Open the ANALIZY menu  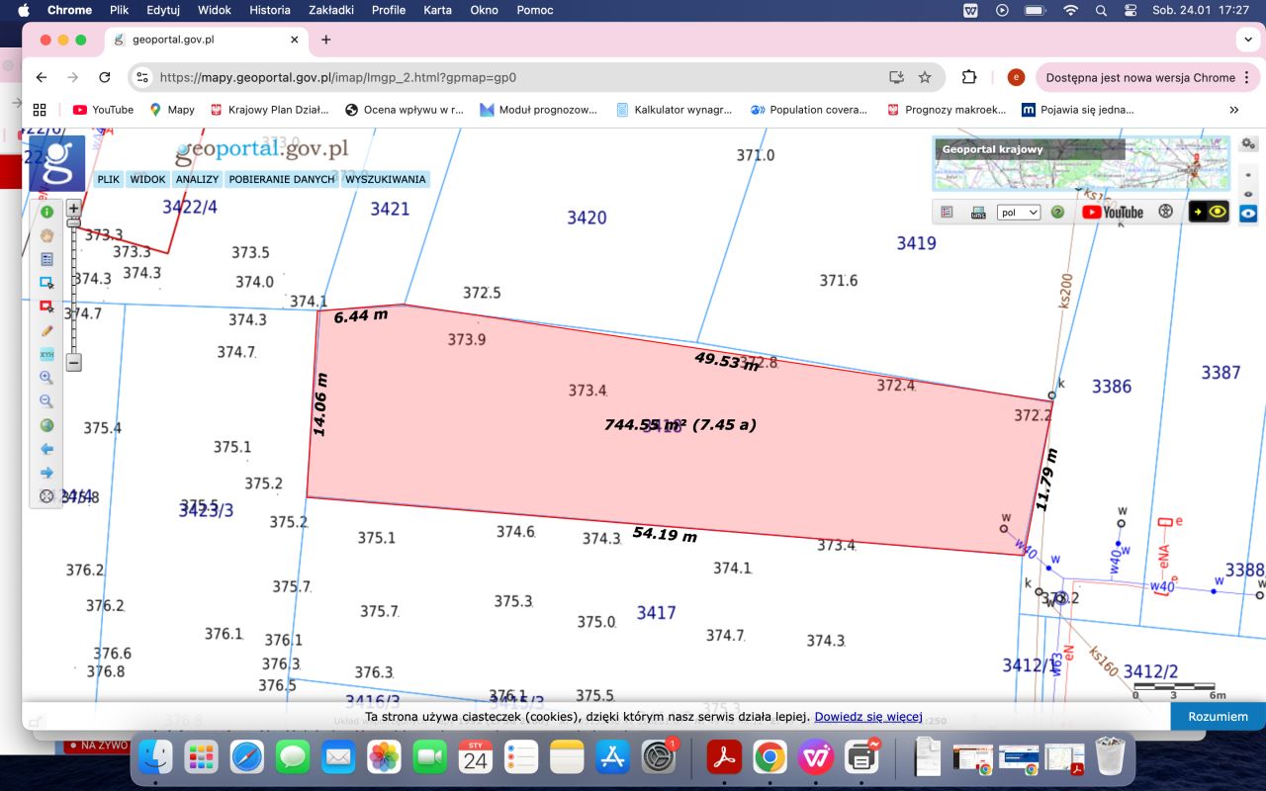[x=197, y=179]
